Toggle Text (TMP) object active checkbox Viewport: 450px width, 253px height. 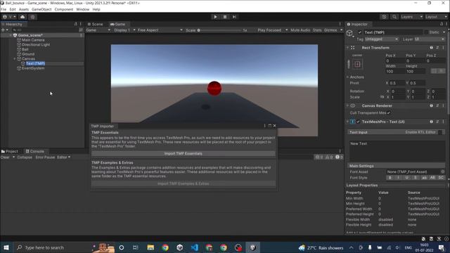(359, 32)
